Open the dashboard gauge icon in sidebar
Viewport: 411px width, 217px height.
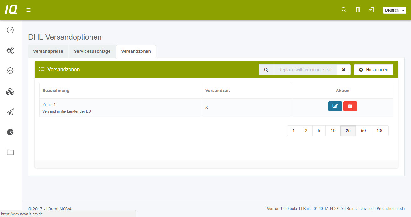point(10,30)
